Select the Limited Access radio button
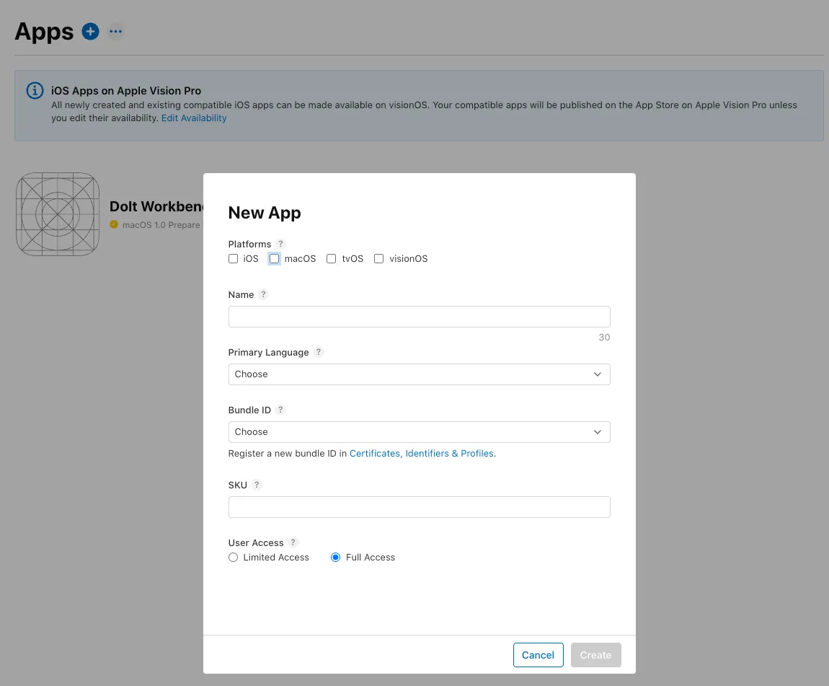 pyautogui.click(x=233, y=557)
